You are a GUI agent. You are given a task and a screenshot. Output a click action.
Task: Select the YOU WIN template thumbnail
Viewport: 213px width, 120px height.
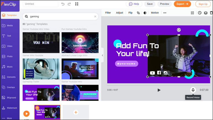tap(41, 43)
